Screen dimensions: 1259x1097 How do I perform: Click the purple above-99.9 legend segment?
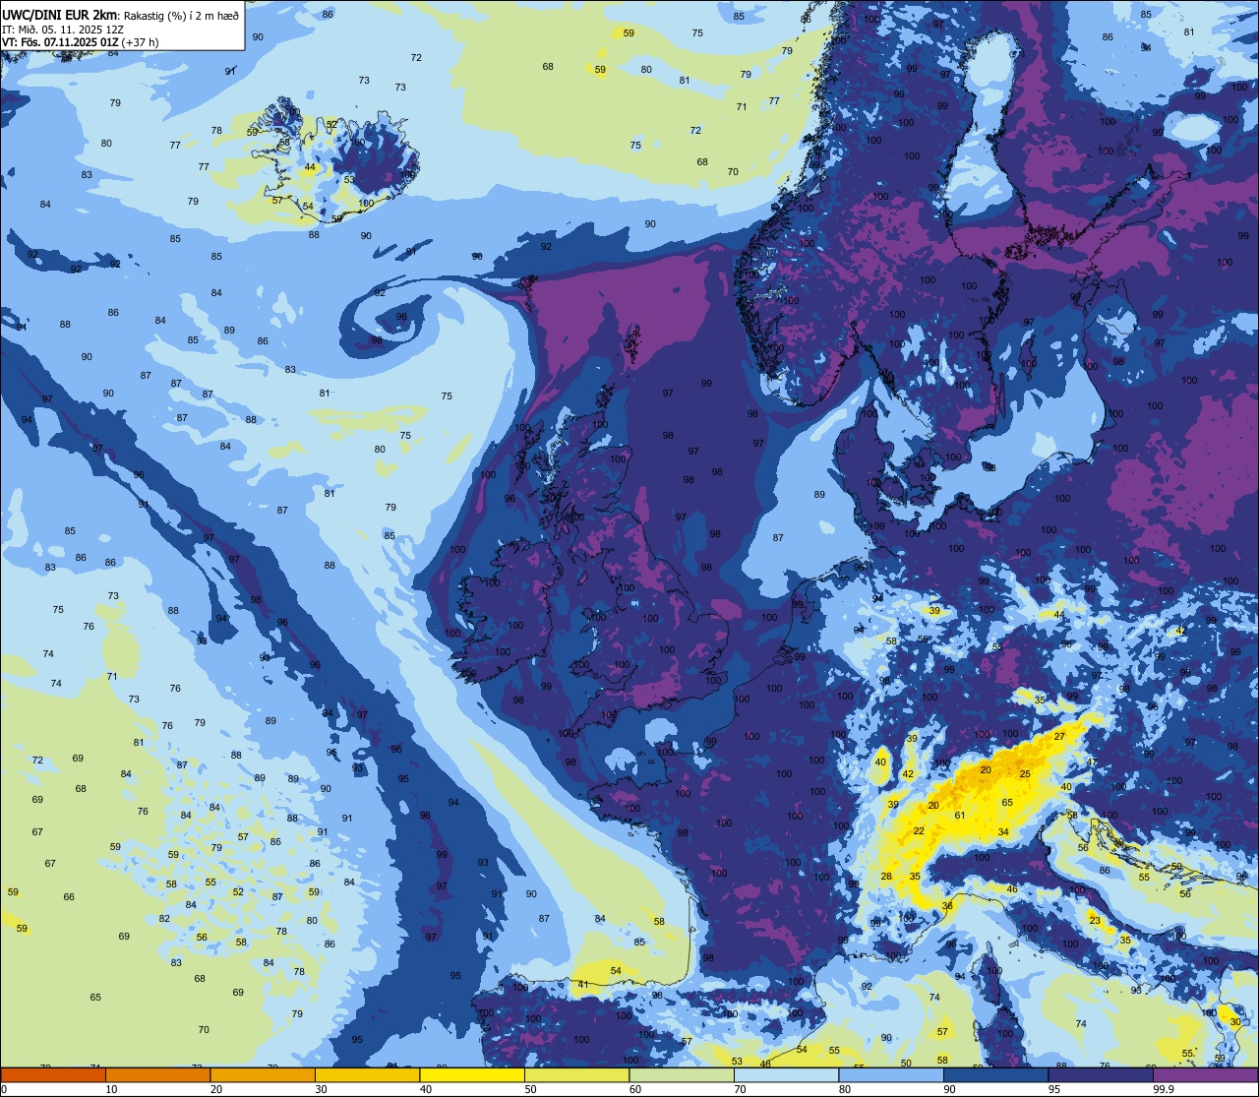pos(1205,1074)
